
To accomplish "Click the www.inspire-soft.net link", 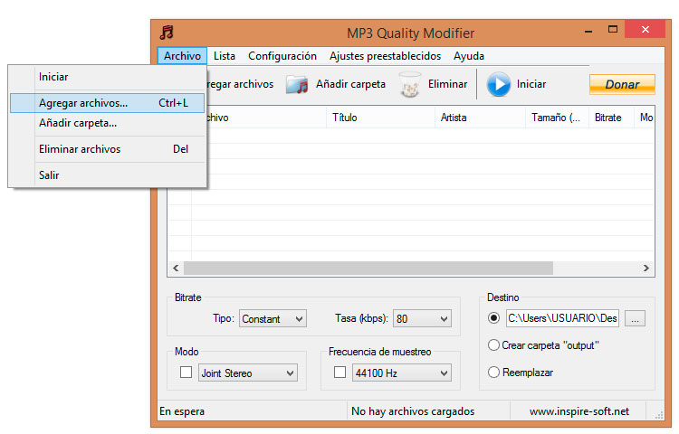I will tap(579, 411).
